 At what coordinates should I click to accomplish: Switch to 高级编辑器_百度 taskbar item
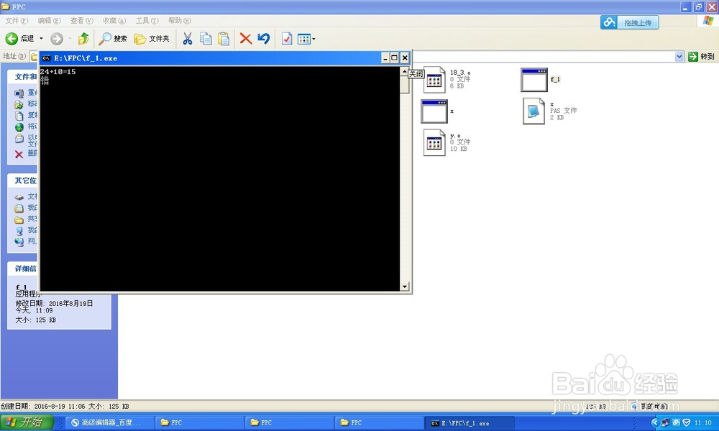[x=109, y=422]
